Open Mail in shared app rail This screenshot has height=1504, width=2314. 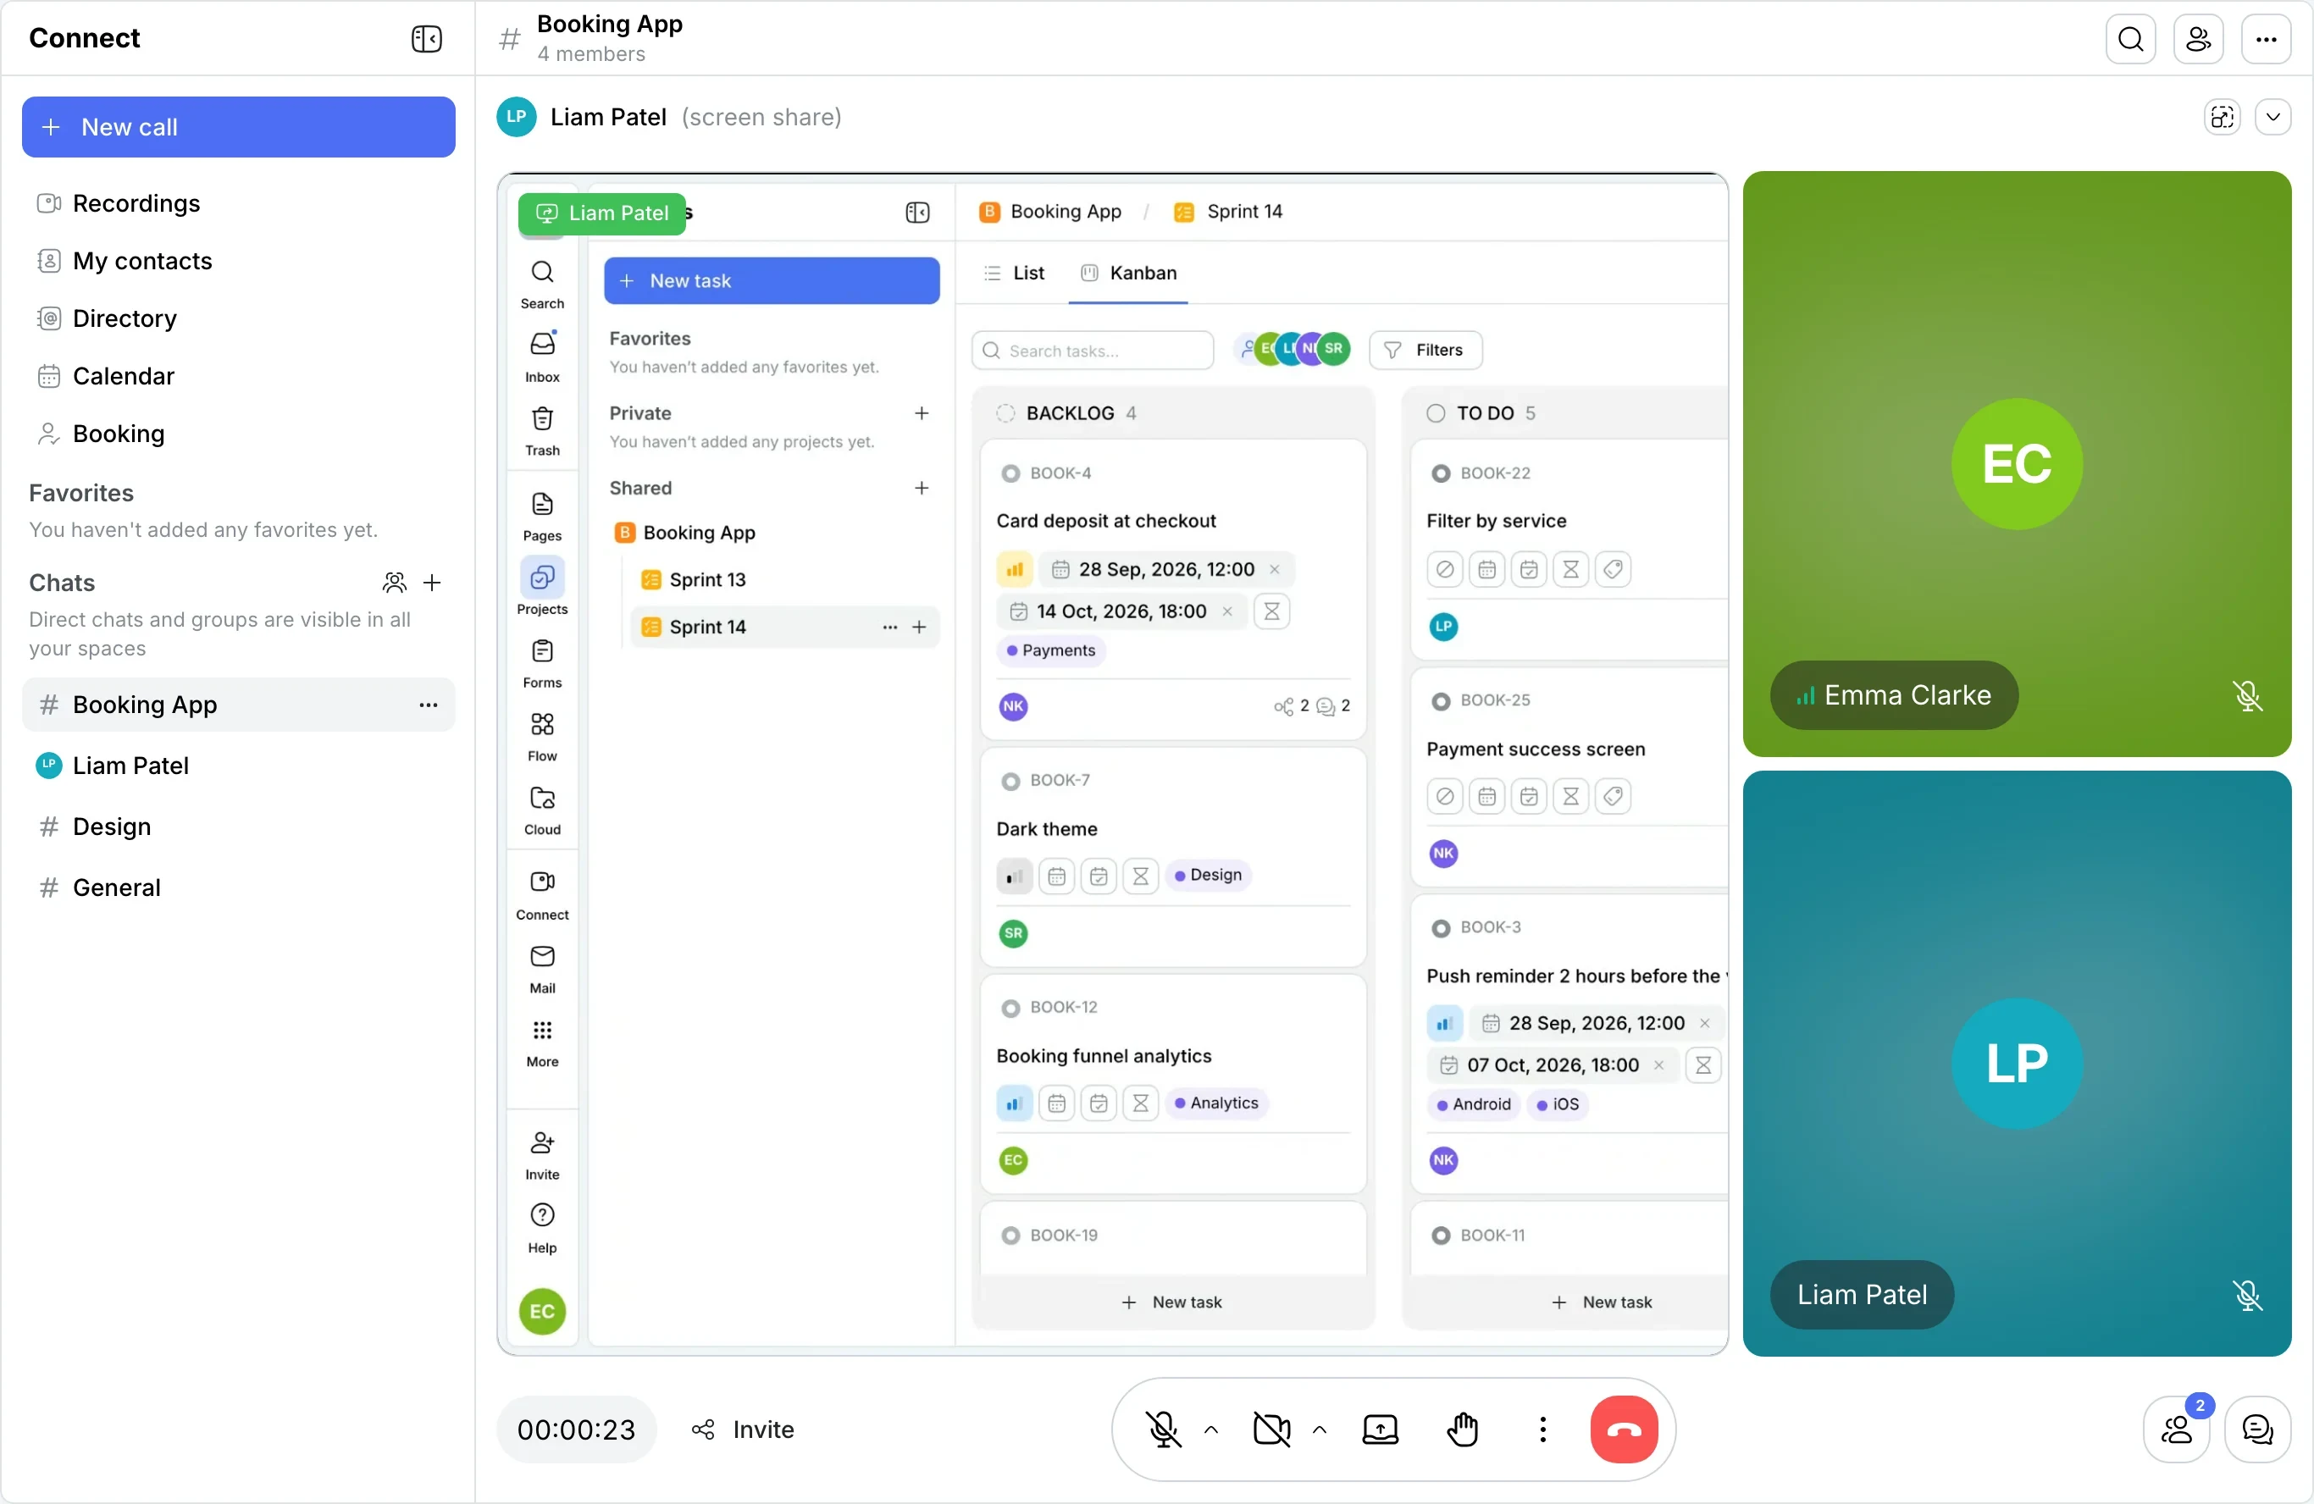[541, 968]
